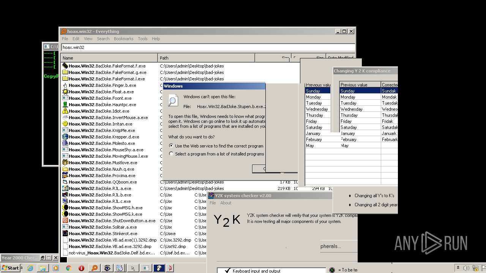Viewport: 486px width, 273px height.
Task: Click the Mustlove.exe package icon
Action: point(65,163)
